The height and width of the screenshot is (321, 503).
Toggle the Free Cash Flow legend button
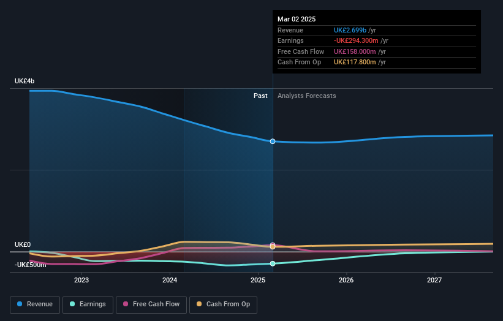tap(151, 304)
